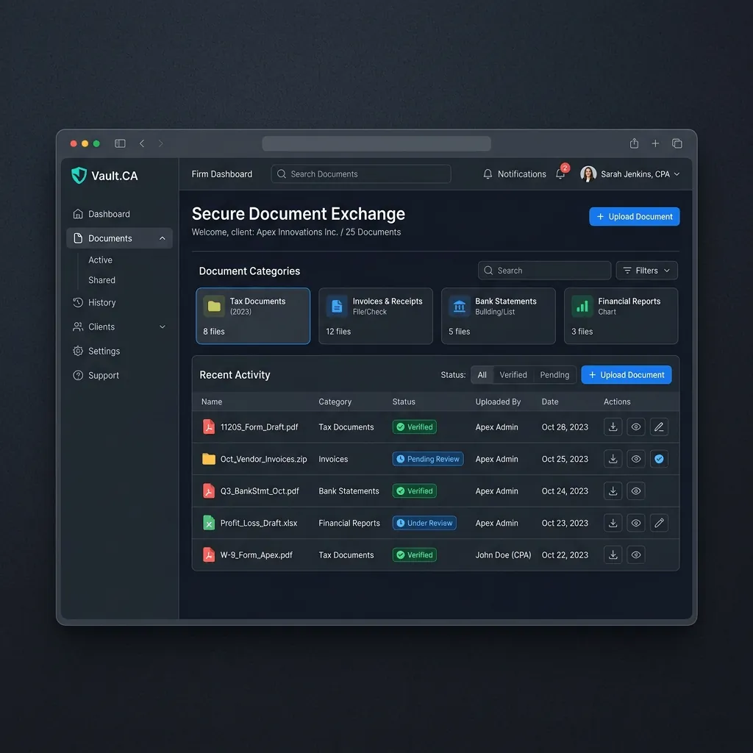This screenshot has height=753, width=753.
Task: Open the Filters dropdown
Action: (646, 271)
